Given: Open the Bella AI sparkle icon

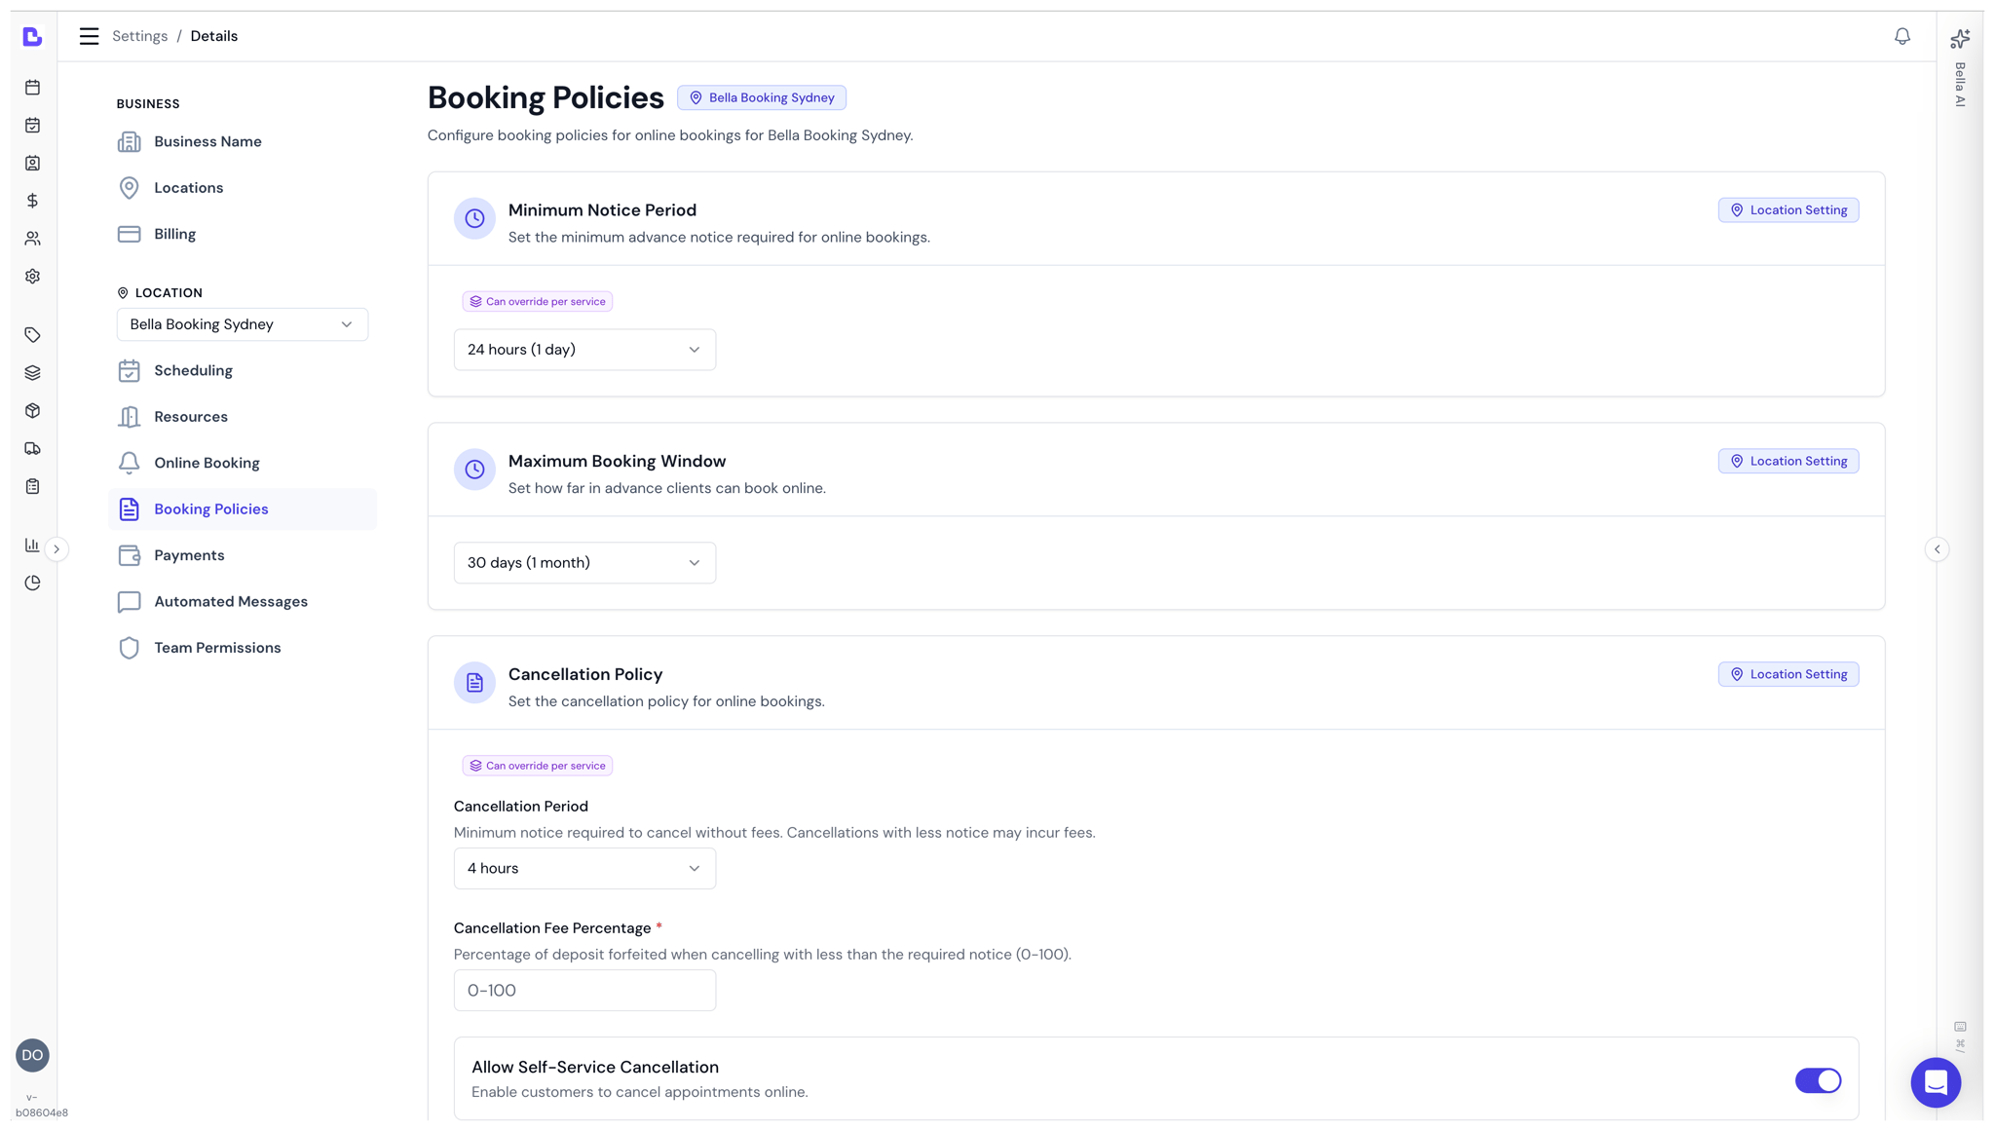Looking at the screenshot, I should (x=1960, y=38).
